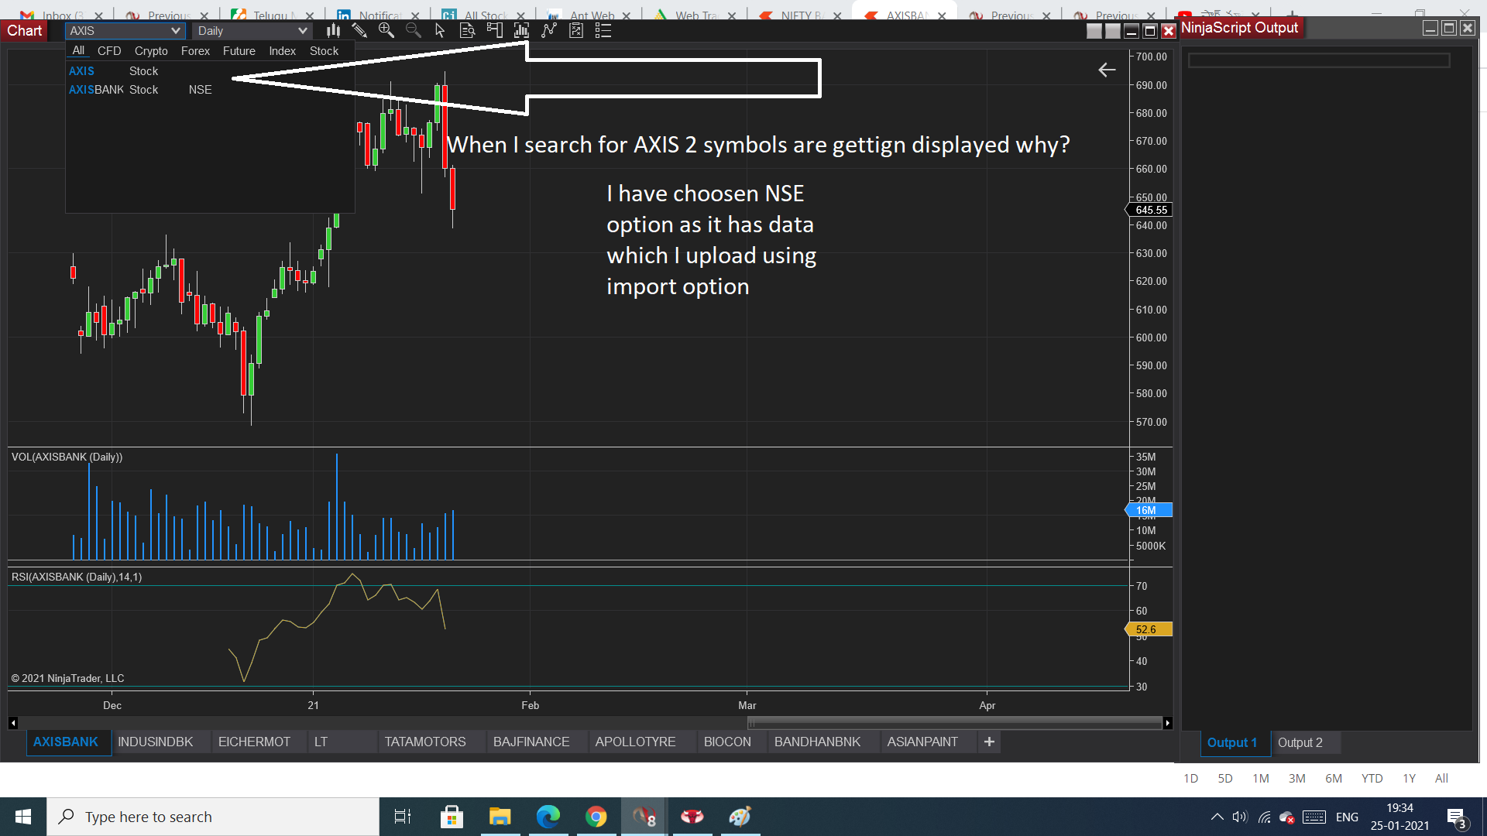Select the Drawing Tools pencil icon
Image resolution: width=1487 pixels, height=836 pixels.
tap(359, 31)
